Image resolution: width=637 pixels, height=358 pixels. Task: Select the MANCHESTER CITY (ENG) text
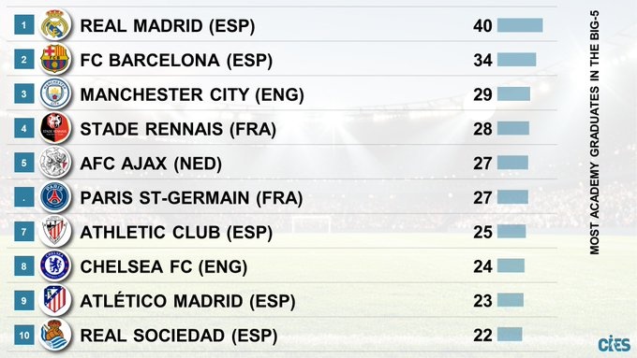pos(192,94)
